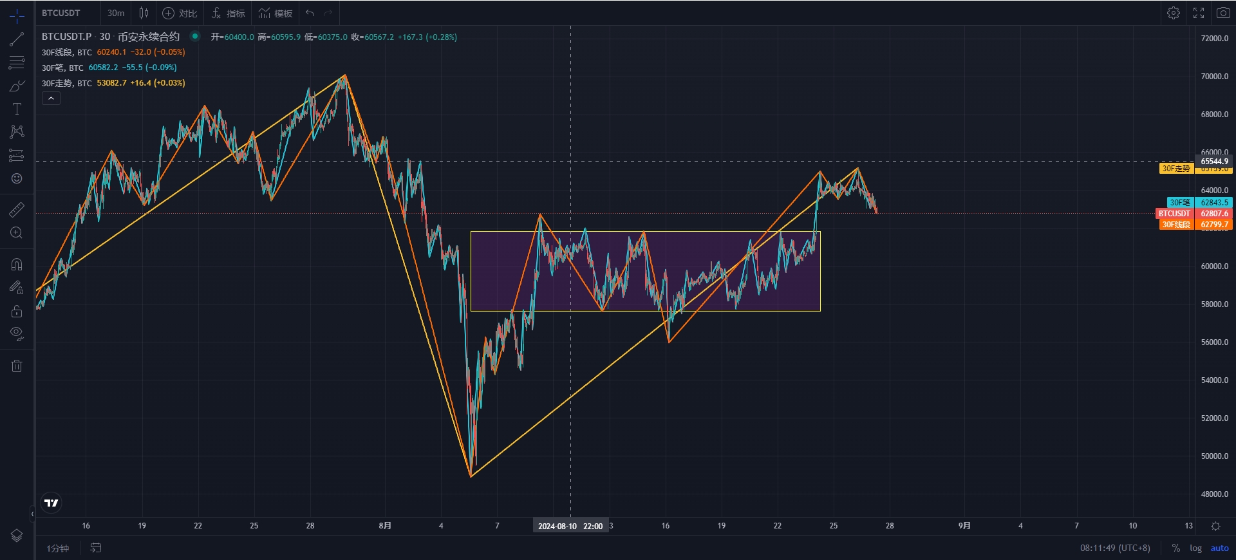Screen dimensions: 1236x560
Task: Select the ruler measure tool
Action: point(17,209)
